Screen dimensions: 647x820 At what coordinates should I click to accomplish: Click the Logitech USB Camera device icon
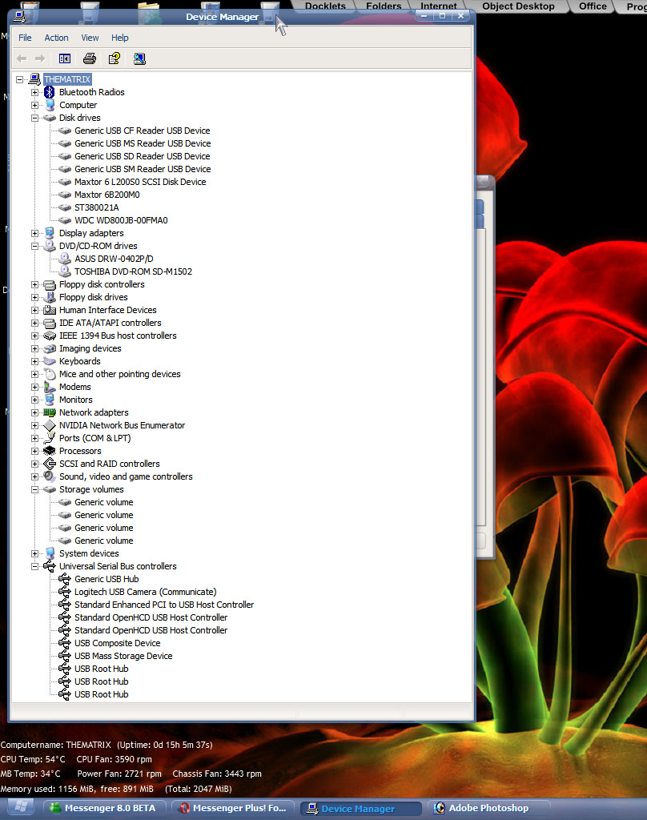[65, 592]
